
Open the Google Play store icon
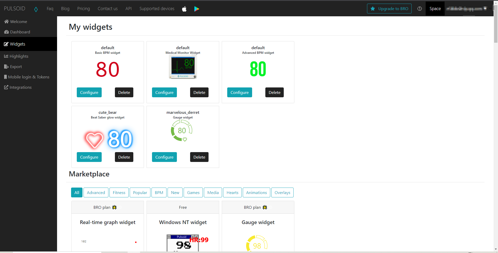pyautogui.click(x=197, y=9)
